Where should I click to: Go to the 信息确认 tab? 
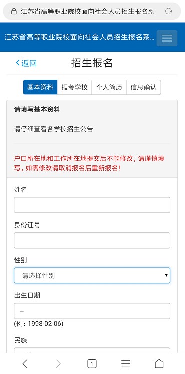coord(144,87)
